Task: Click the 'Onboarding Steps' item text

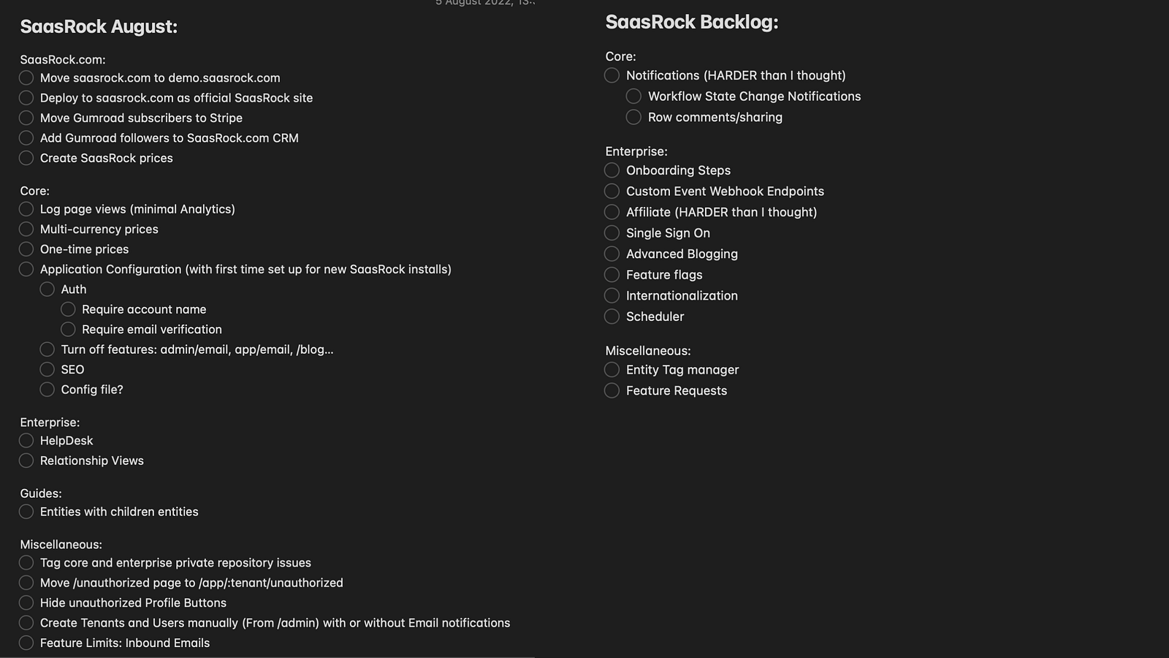Action: point(678,170)
